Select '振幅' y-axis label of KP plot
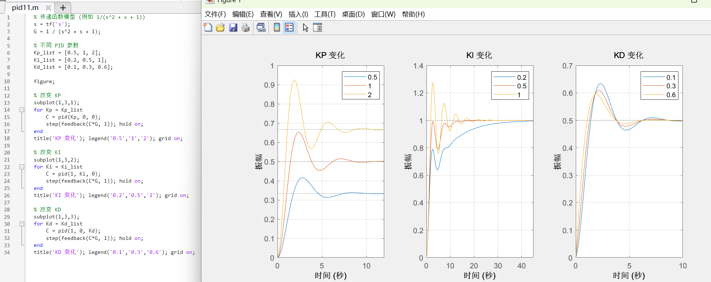The height and width of the screenshot is (282, 711). pyautogui.click(x=259, y=162)
